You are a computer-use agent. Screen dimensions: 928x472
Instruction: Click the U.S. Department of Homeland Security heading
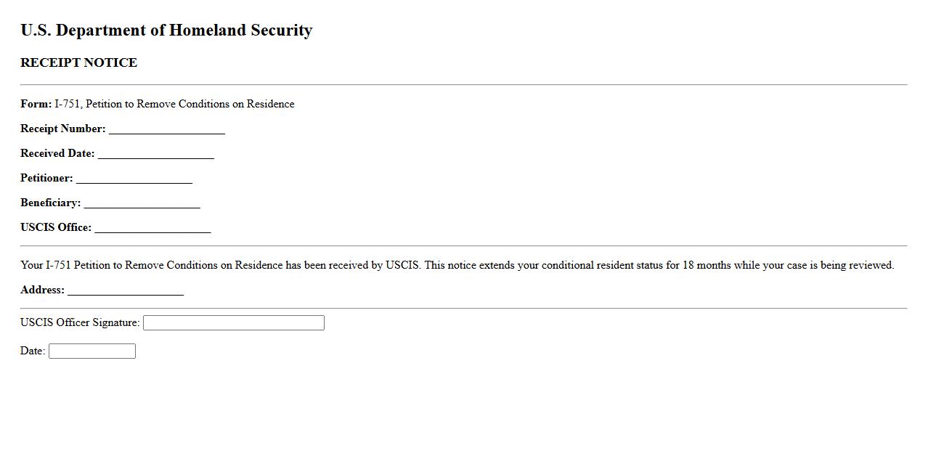pos(166,30)
